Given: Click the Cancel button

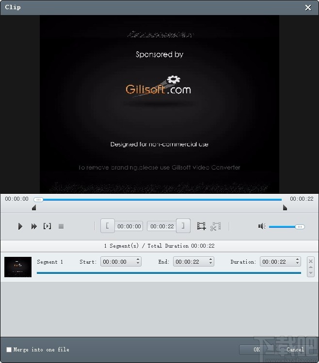Looking at the screenshot, I should [x=295, y=349].
